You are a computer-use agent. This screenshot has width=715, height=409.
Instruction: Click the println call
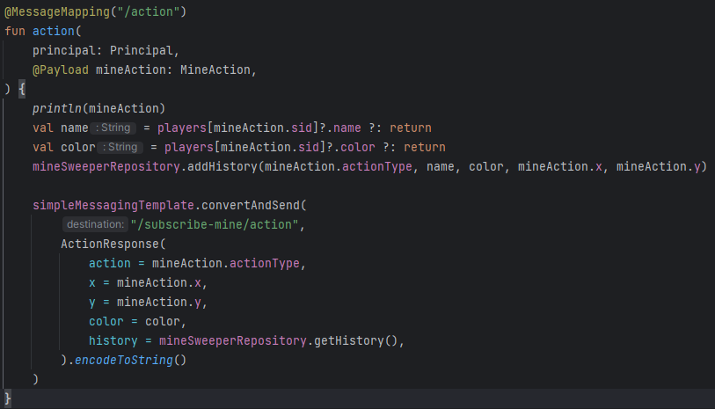[x=56, y=108]
